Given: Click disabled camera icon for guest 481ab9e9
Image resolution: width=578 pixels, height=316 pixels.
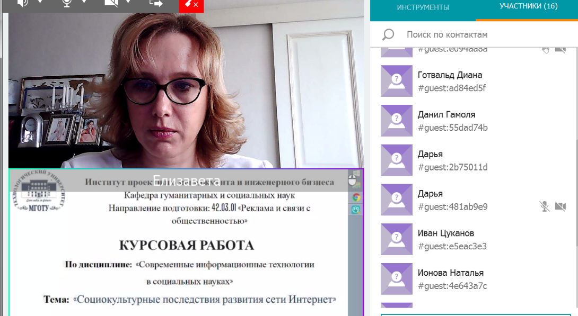Looking at the screenshot, I should (x=561, y=206).
